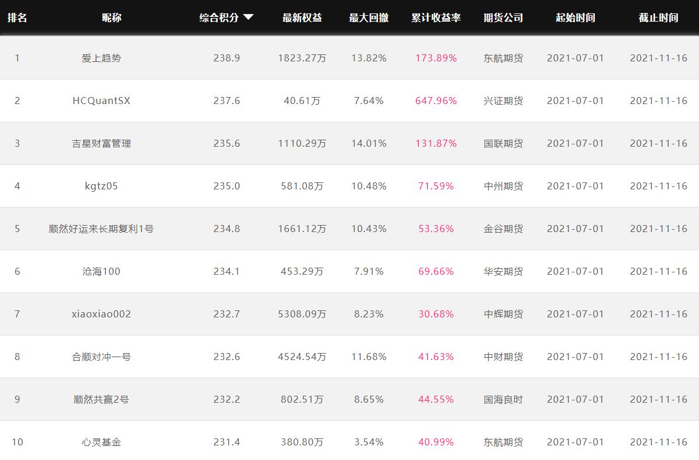Click the drawdown value 14.01%
The width and height of the screenshot is (699, 460).
pyautogui.click(x=369, y=143)
